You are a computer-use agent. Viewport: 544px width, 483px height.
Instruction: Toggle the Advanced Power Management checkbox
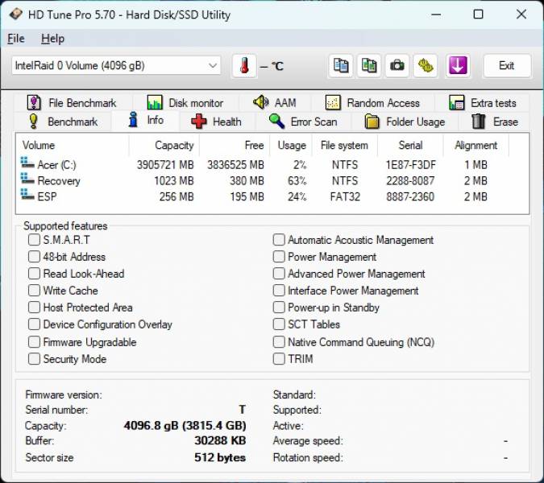pyautogui.click(x=279, y=274)
